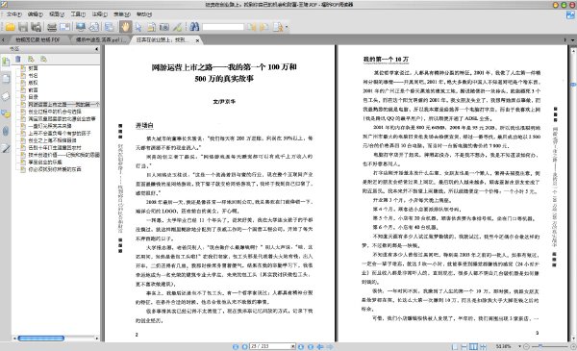The height and width of the screenshot is (351, 577).
Task: Click the toolbar search text field
Action: pos(223,27)
